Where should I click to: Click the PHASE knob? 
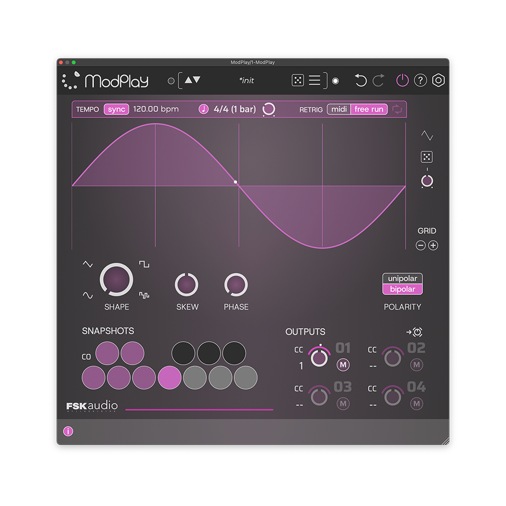pyautogui.click(x=236, y=284)
